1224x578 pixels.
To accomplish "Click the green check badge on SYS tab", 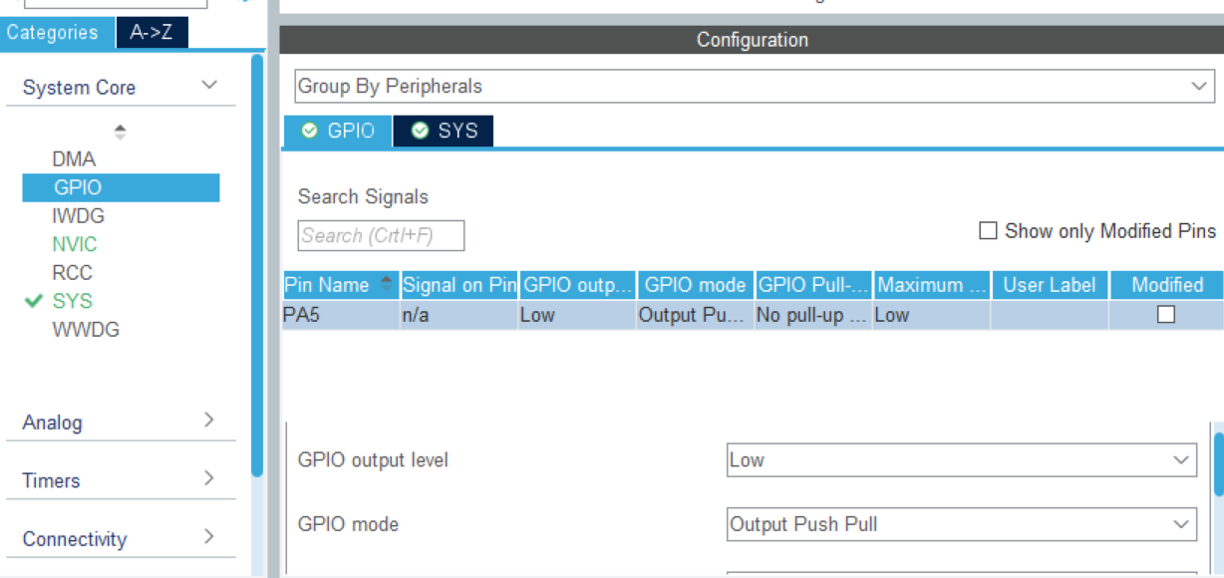I will point(420,130).
